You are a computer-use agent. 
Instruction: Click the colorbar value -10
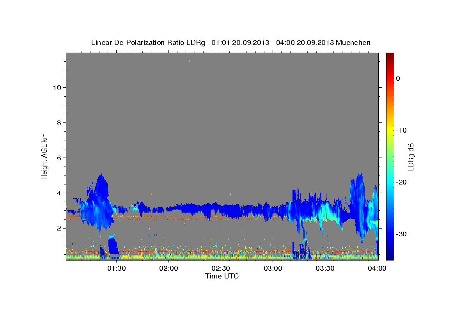(402, 130)
